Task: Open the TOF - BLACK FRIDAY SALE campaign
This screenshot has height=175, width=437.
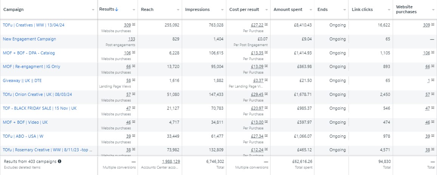Action: 39,108
